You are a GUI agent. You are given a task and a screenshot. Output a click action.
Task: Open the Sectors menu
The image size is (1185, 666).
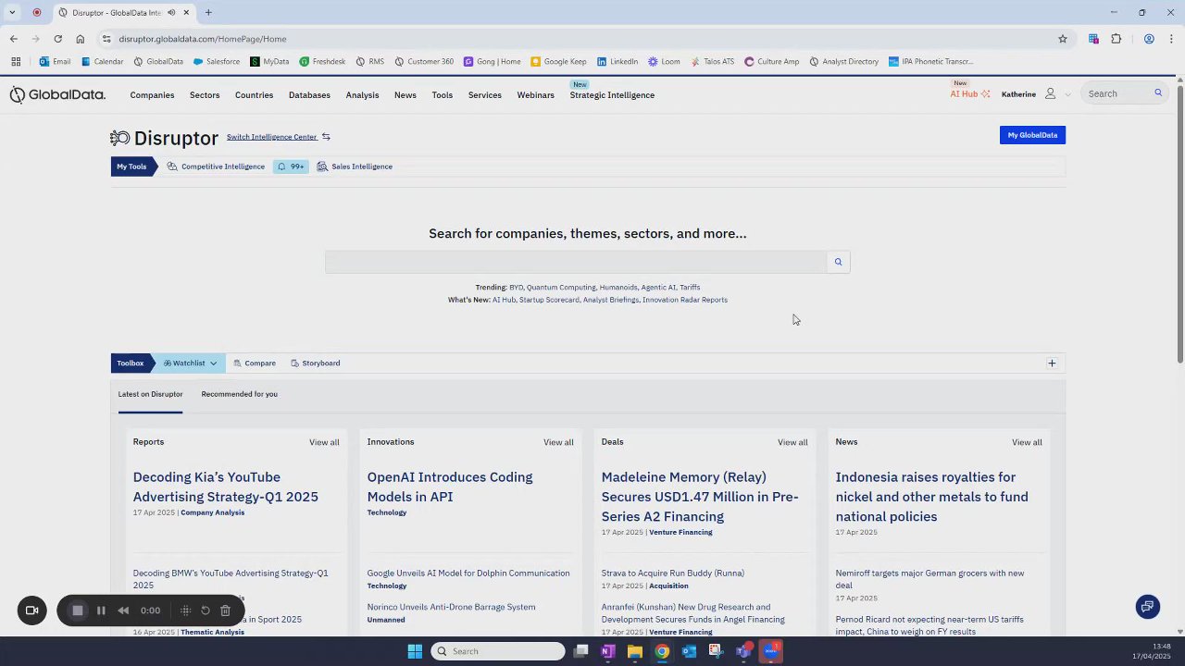click(205, 95)
